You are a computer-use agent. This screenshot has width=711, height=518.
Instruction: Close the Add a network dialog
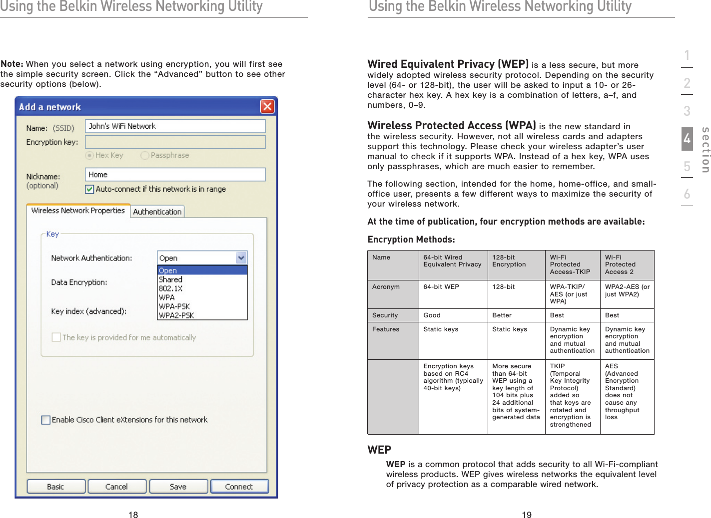coord(267,106)
